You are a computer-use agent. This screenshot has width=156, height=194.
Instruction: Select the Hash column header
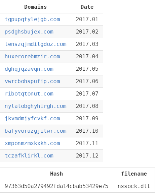[56, 174]
